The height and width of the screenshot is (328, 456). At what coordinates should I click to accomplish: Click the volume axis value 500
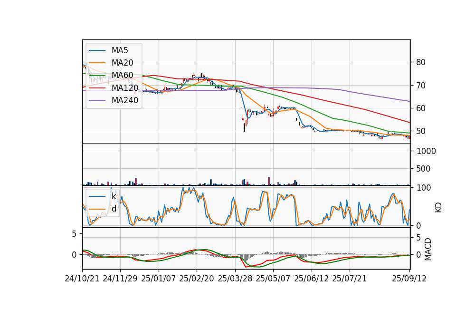[x=423, y=168]
